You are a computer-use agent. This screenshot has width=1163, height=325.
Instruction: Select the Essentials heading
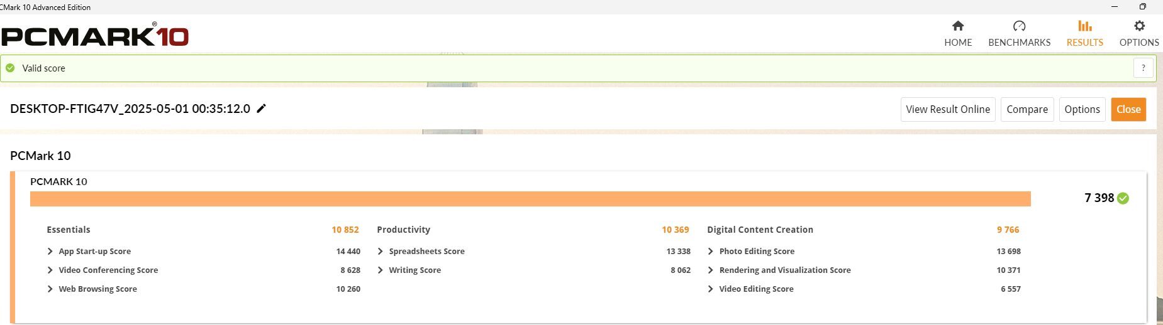coord(69,230)
